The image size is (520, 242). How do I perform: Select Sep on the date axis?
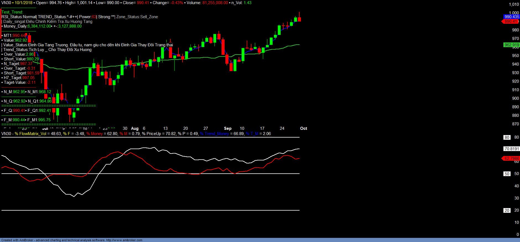coord(228,128)
